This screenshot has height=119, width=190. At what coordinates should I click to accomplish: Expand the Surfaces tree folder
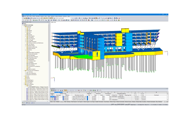pyautogui.click(x=26, y=32)
